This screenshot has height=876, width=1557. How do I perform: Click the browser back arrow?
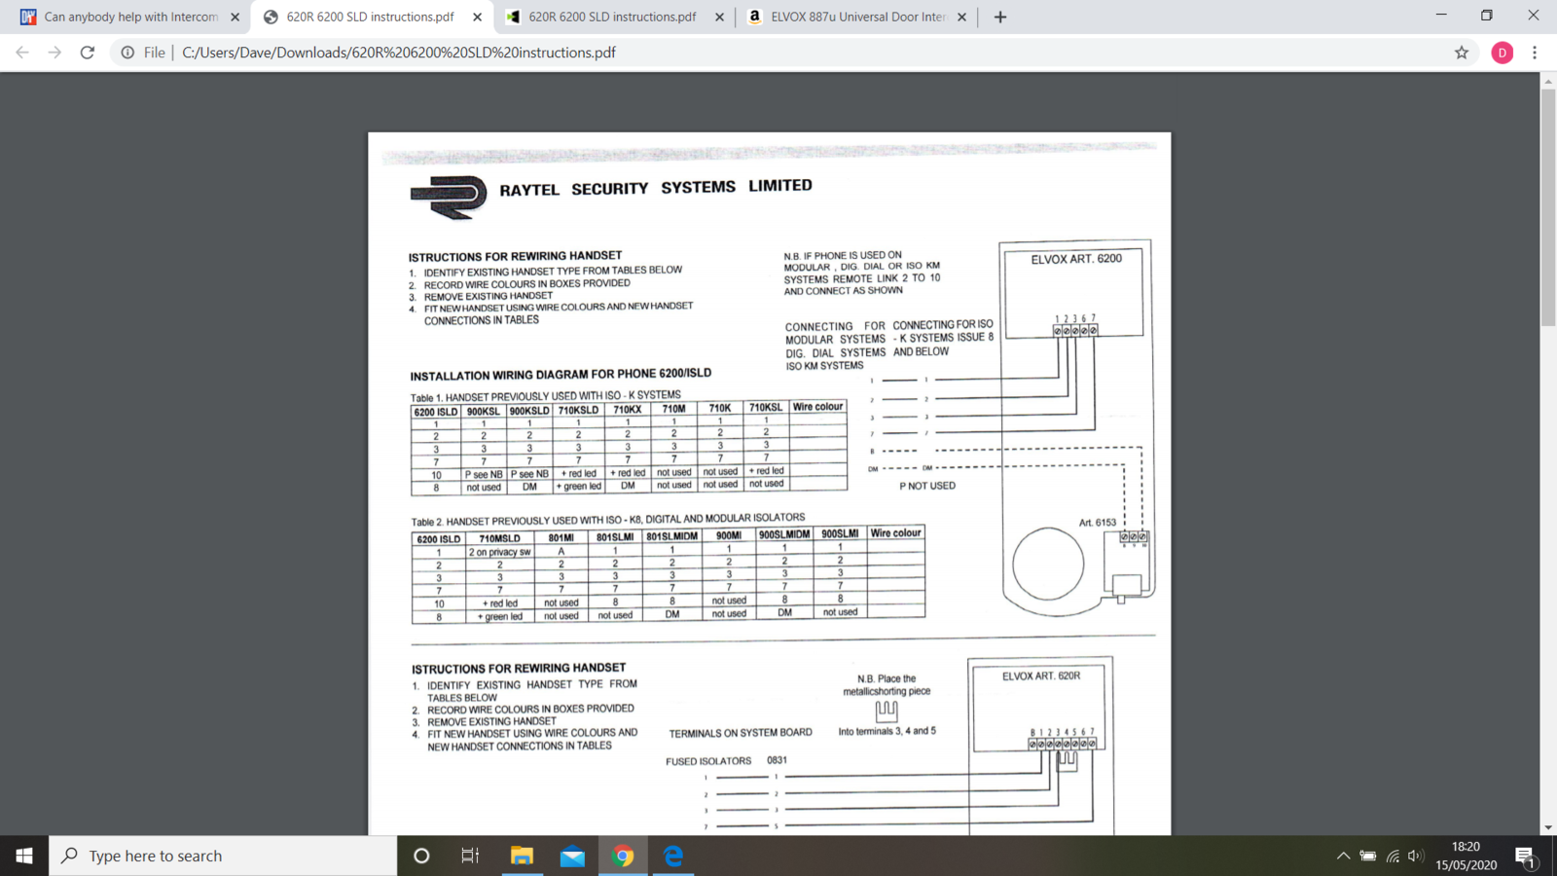coord(22,53)
